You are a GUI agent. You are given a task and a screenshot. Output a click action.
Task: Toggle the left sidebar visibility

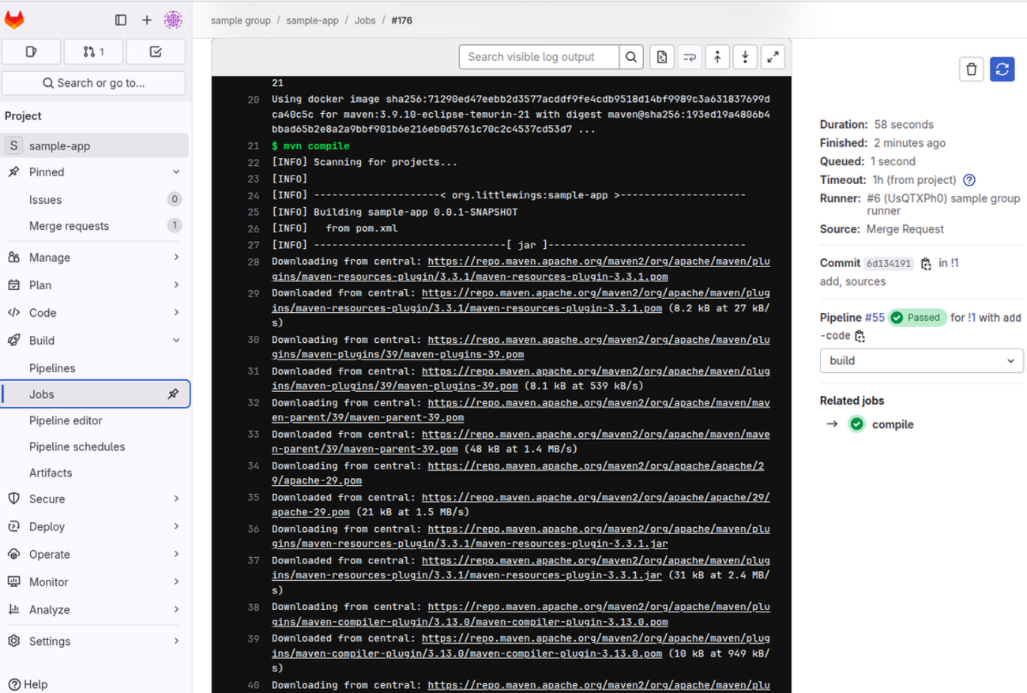(x=121, y=20)
